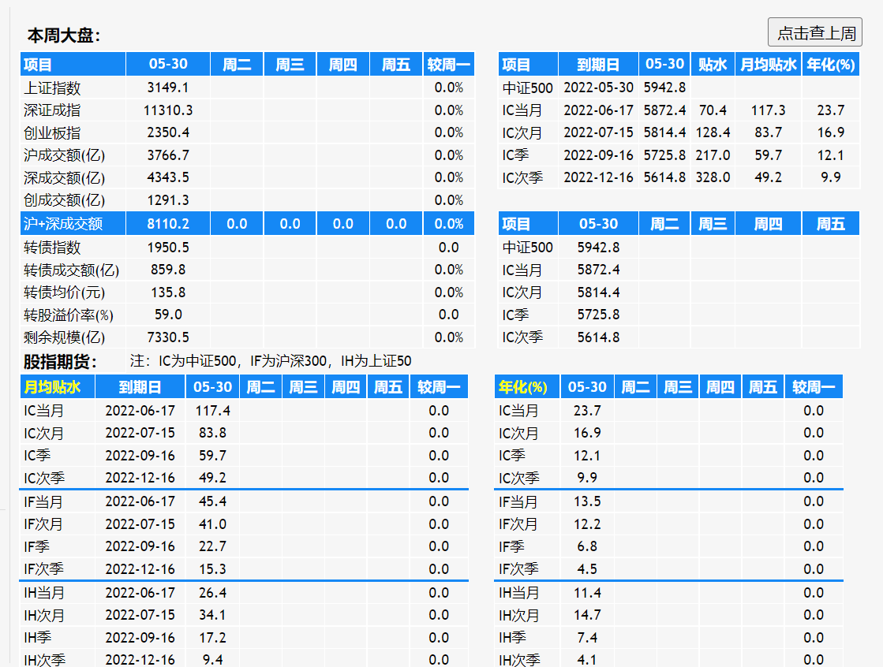Click the 剩余规模(亿) row label
This screenshot has width=883, height=667.
[x=64, y=337]
